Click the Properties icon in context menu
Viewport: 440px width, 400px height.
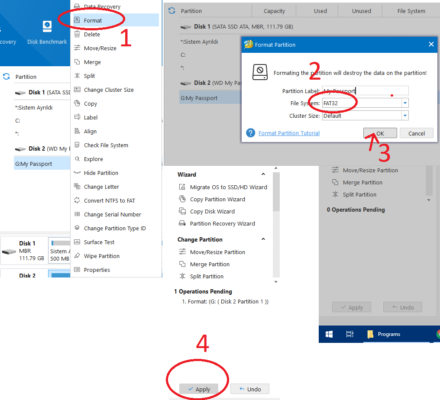[x=77, y=270]
